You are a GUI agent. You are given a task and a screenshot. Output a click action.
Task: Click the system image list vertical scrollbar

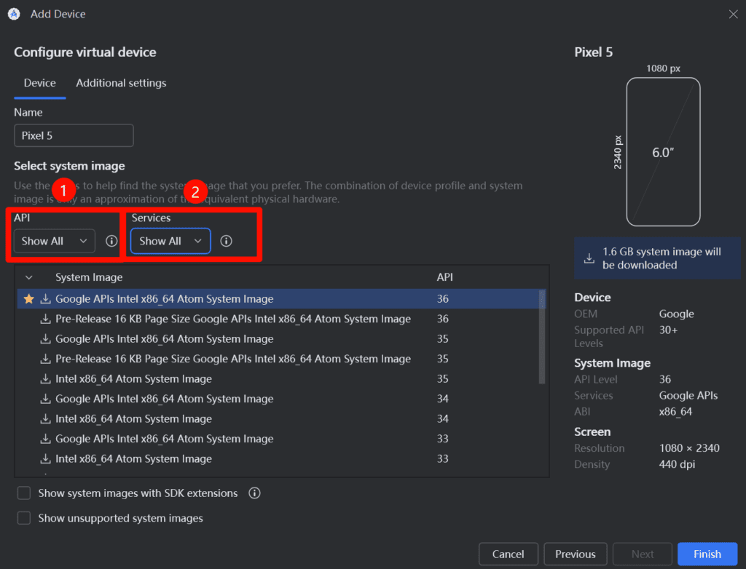point(541,335)
